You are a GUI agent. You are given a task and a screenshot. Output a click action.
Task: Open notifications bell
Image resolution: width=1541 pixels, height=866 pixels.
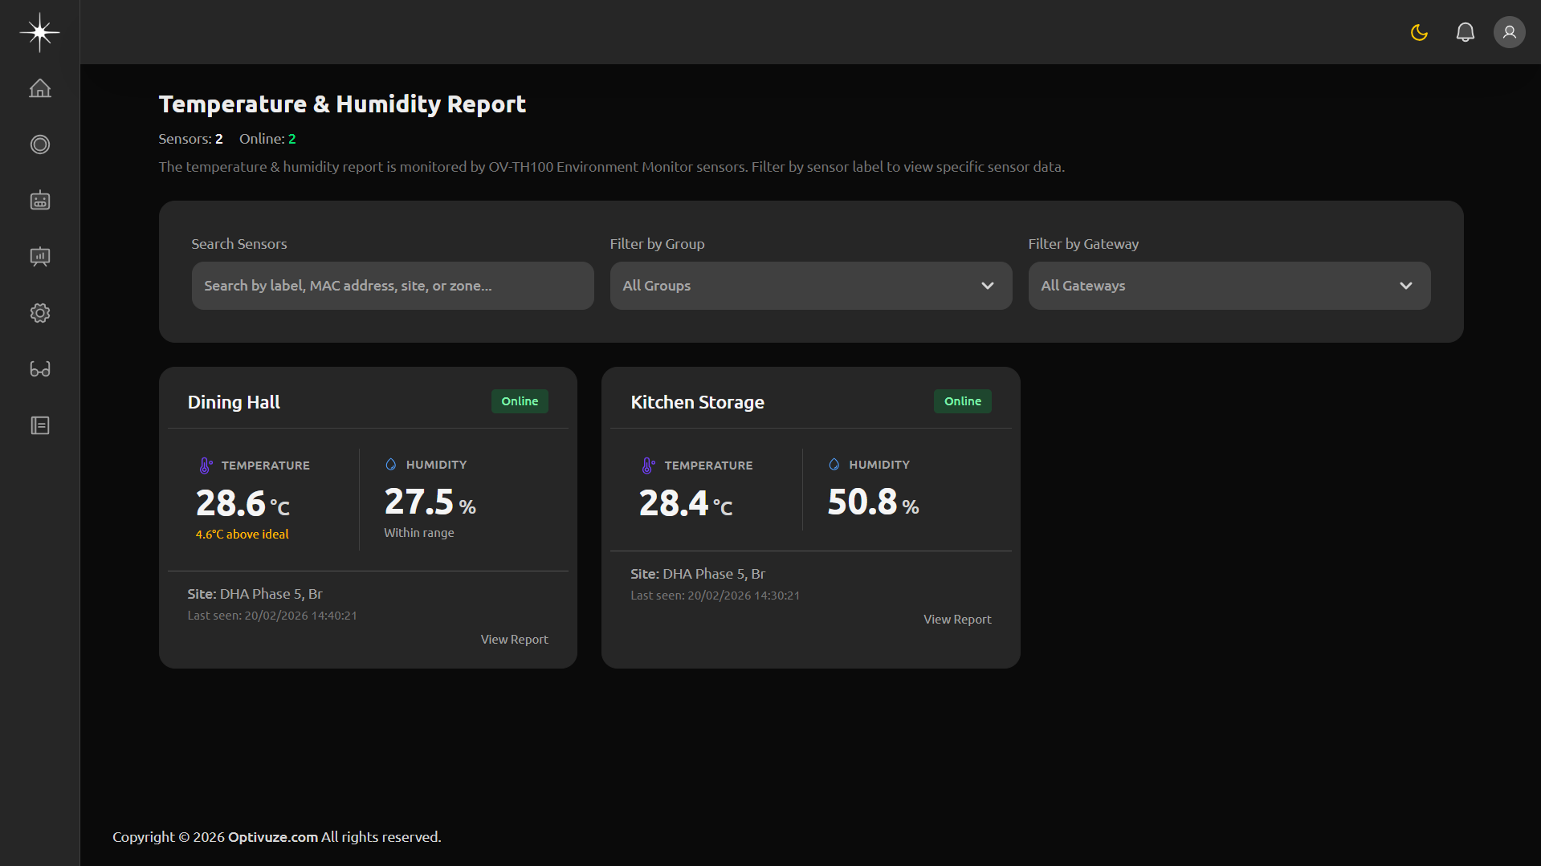click(1465, 32)
